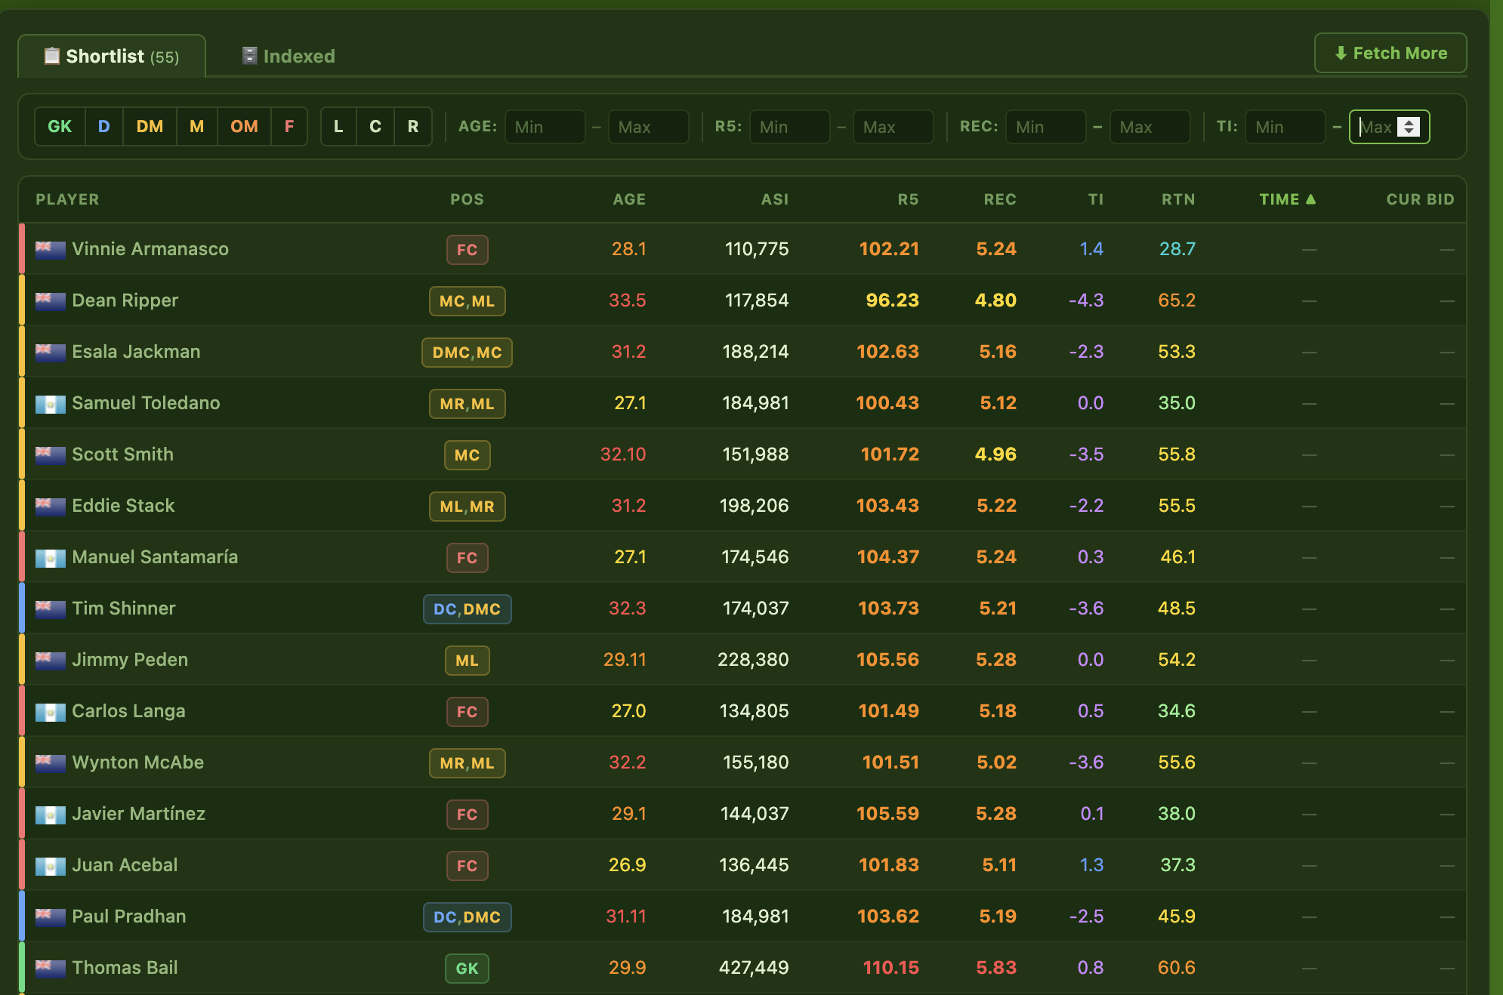
Task: Click Eddie Stack's ML,MR position badge
Action: (x=468, y=507)
